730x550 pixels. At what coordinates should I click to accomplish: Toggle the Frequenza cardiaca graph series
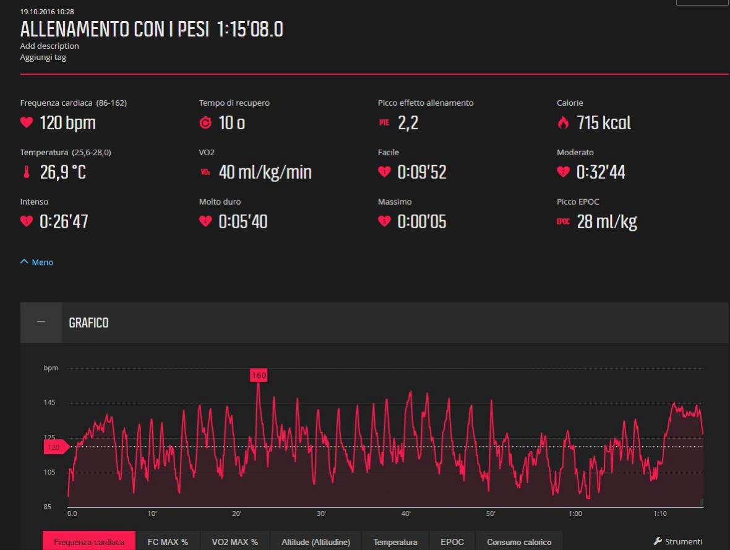(88, 542)
